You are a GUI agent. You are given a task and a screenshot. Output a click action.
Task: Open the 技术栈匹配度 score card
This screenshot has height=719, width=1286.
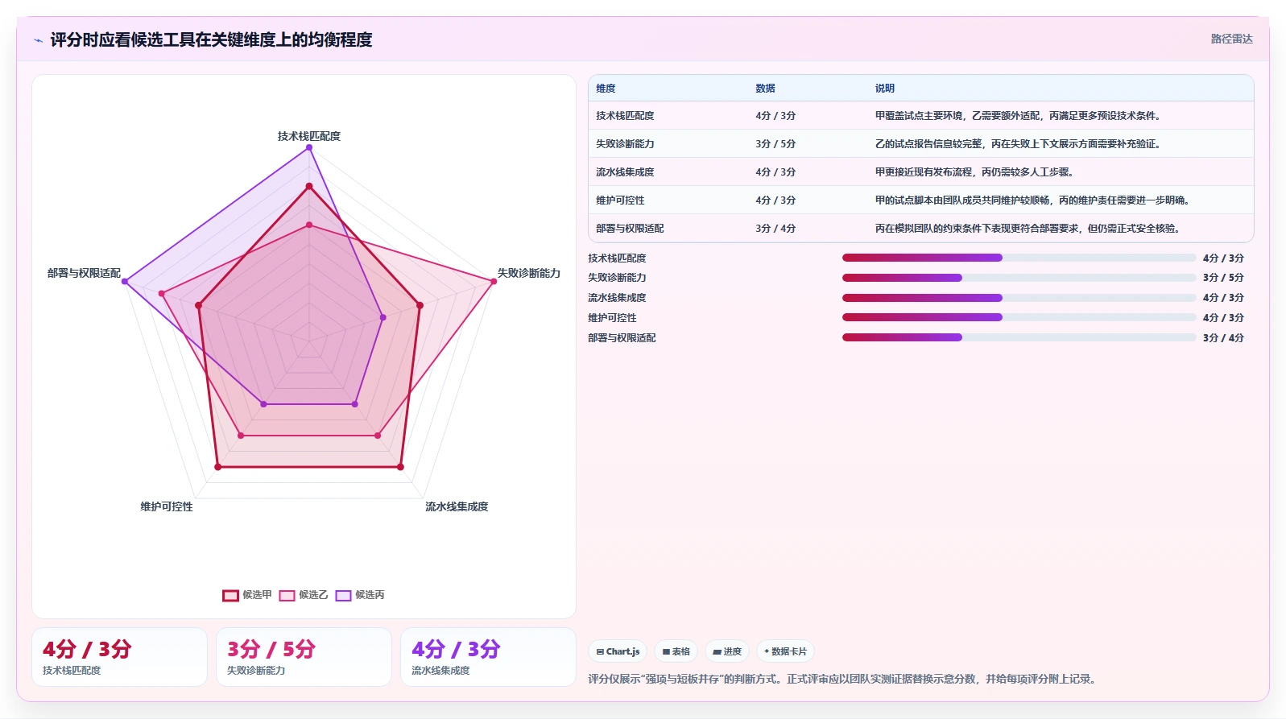[x=119, y=657]
